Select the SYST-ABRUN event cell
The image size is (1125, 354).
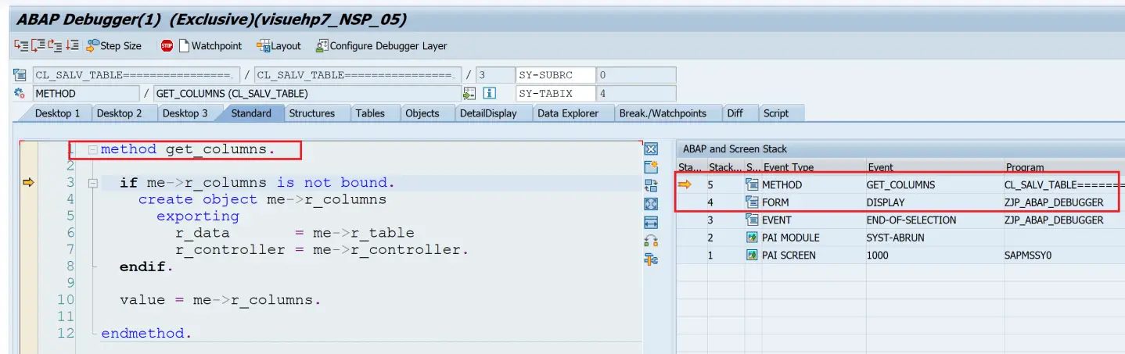click(x=934, y=238)
